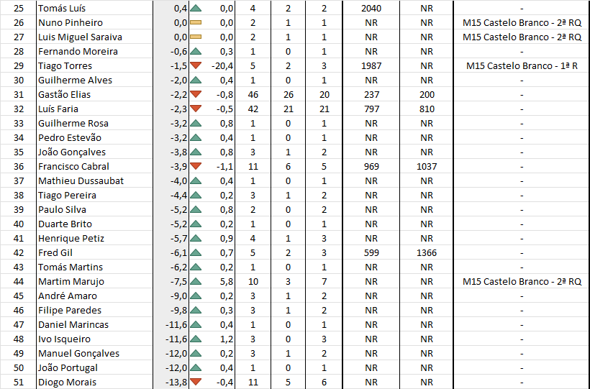Image resolution: width=590 pixels, height=389 pixels.
Task: Click the green up arrow for Duarte Brito
Action: (x=196, y=224)
